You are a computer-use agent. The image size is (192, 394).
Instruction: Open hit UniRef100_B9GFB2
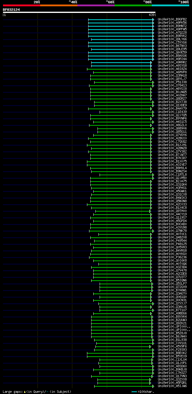(172, 20)
